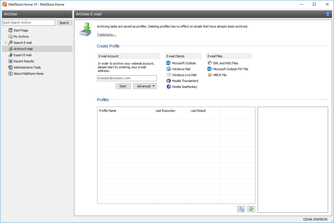
Task: Open help for Archive E-mail
Action: 327,14
